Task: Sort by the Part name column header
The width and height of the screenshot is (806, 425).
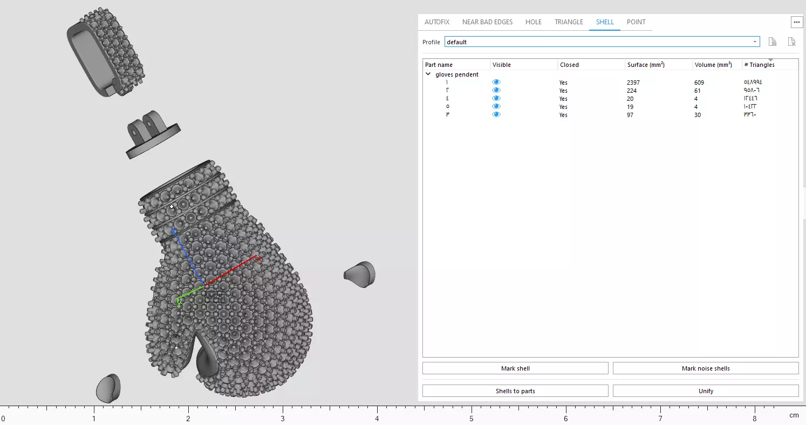Action: (x=456, y=65)
